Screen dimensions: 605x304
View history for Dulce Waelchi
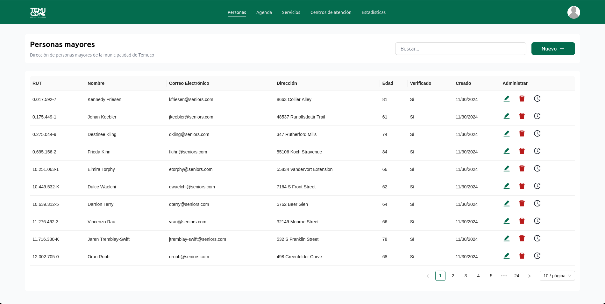[537, 186]
